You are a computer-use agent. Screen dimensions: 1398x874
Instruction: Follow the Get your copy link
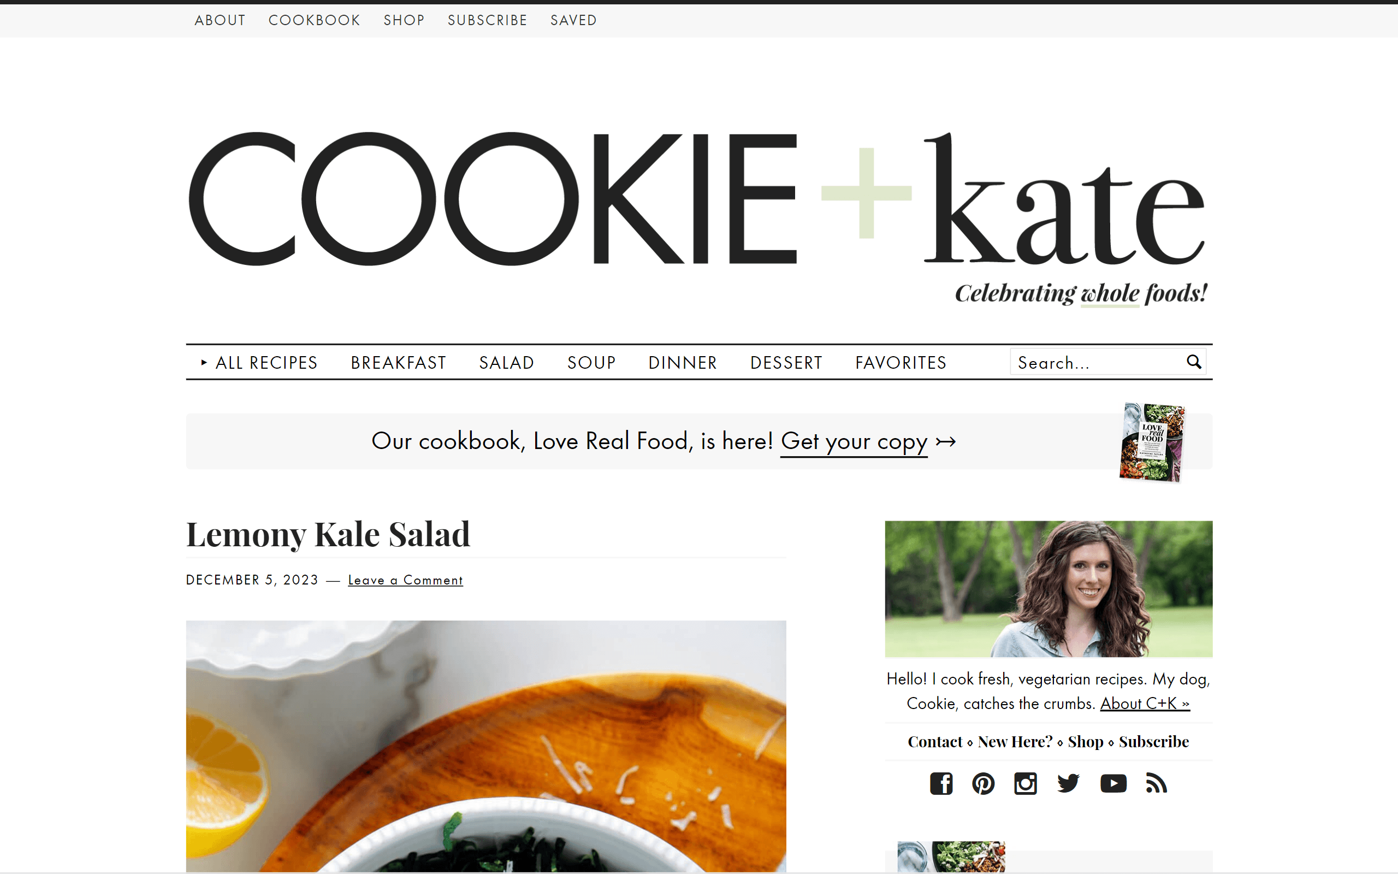tap(854, 441)
